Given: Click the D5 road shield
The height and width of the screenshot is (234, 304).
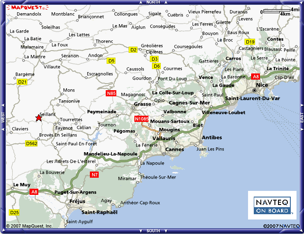Looking at the screenshot, I should 111,61.
